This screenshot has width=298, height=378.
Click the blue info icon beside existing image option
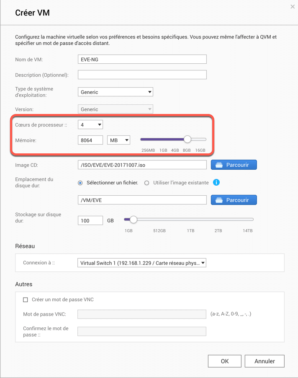pos(216,182)
